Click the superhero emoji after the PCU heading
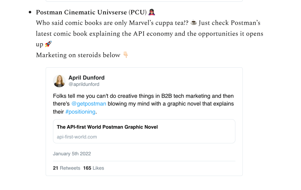This screenshot has width=301, height=190. [x=152, y=12]
